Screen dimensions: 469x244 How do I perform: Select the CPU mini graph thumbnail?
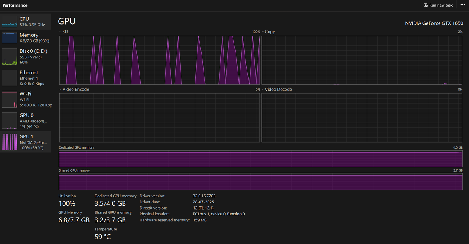pos(10,22)
